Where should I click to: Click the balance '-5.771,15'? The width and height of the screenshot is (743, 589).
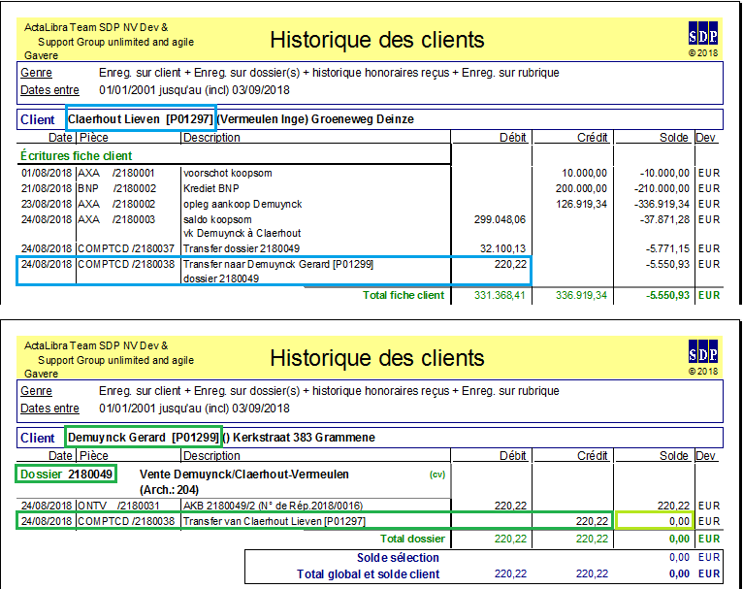pos(667,248)
